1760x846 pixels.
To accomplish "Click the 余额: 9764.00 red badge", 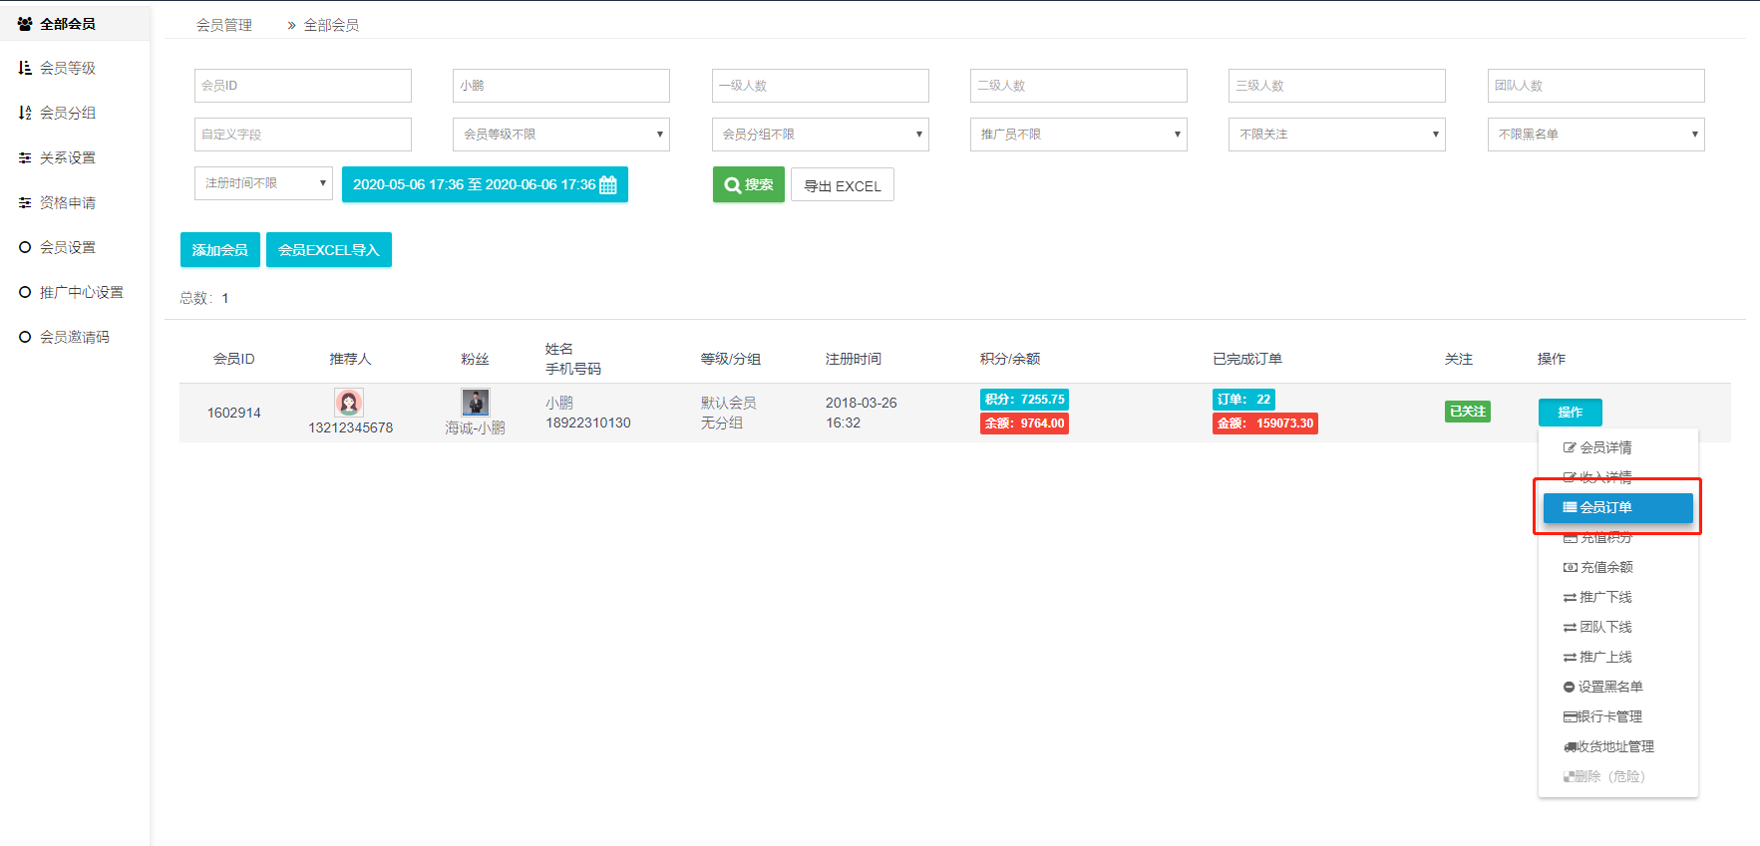I will click(x=1024, y=423).
